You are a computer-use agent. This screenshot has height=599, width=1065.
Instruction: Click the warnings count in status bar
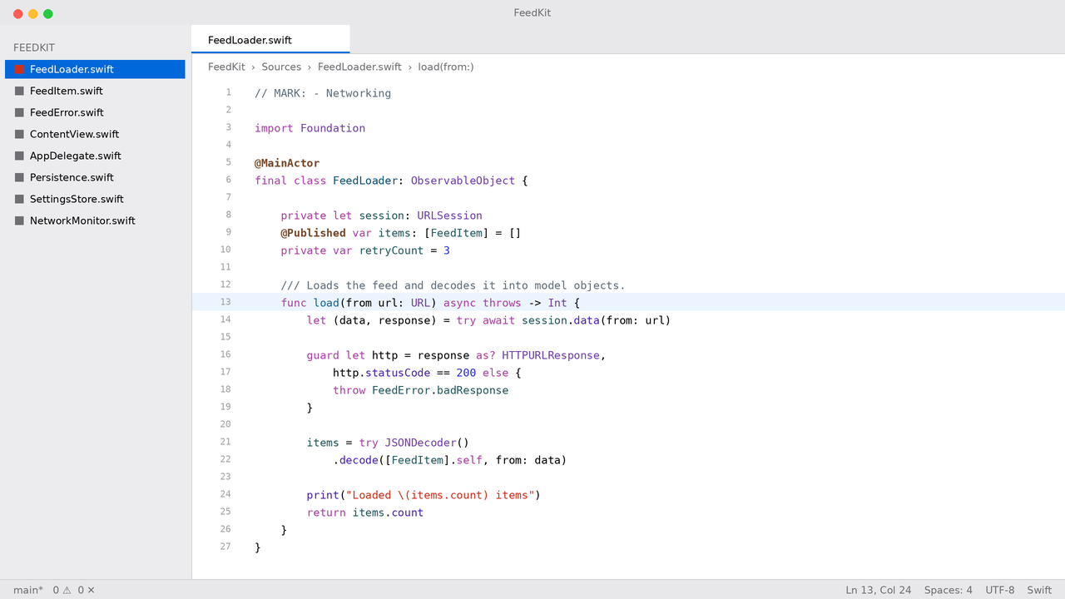coord(62,590)
